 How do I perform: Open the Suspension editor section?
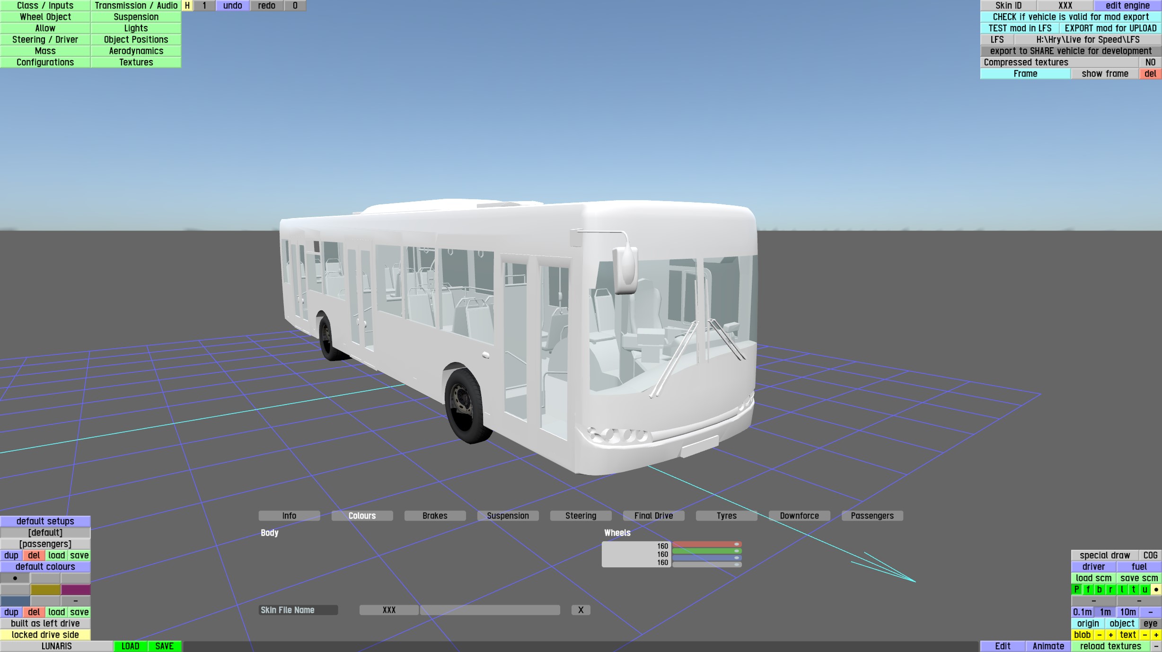pos(136,17)
